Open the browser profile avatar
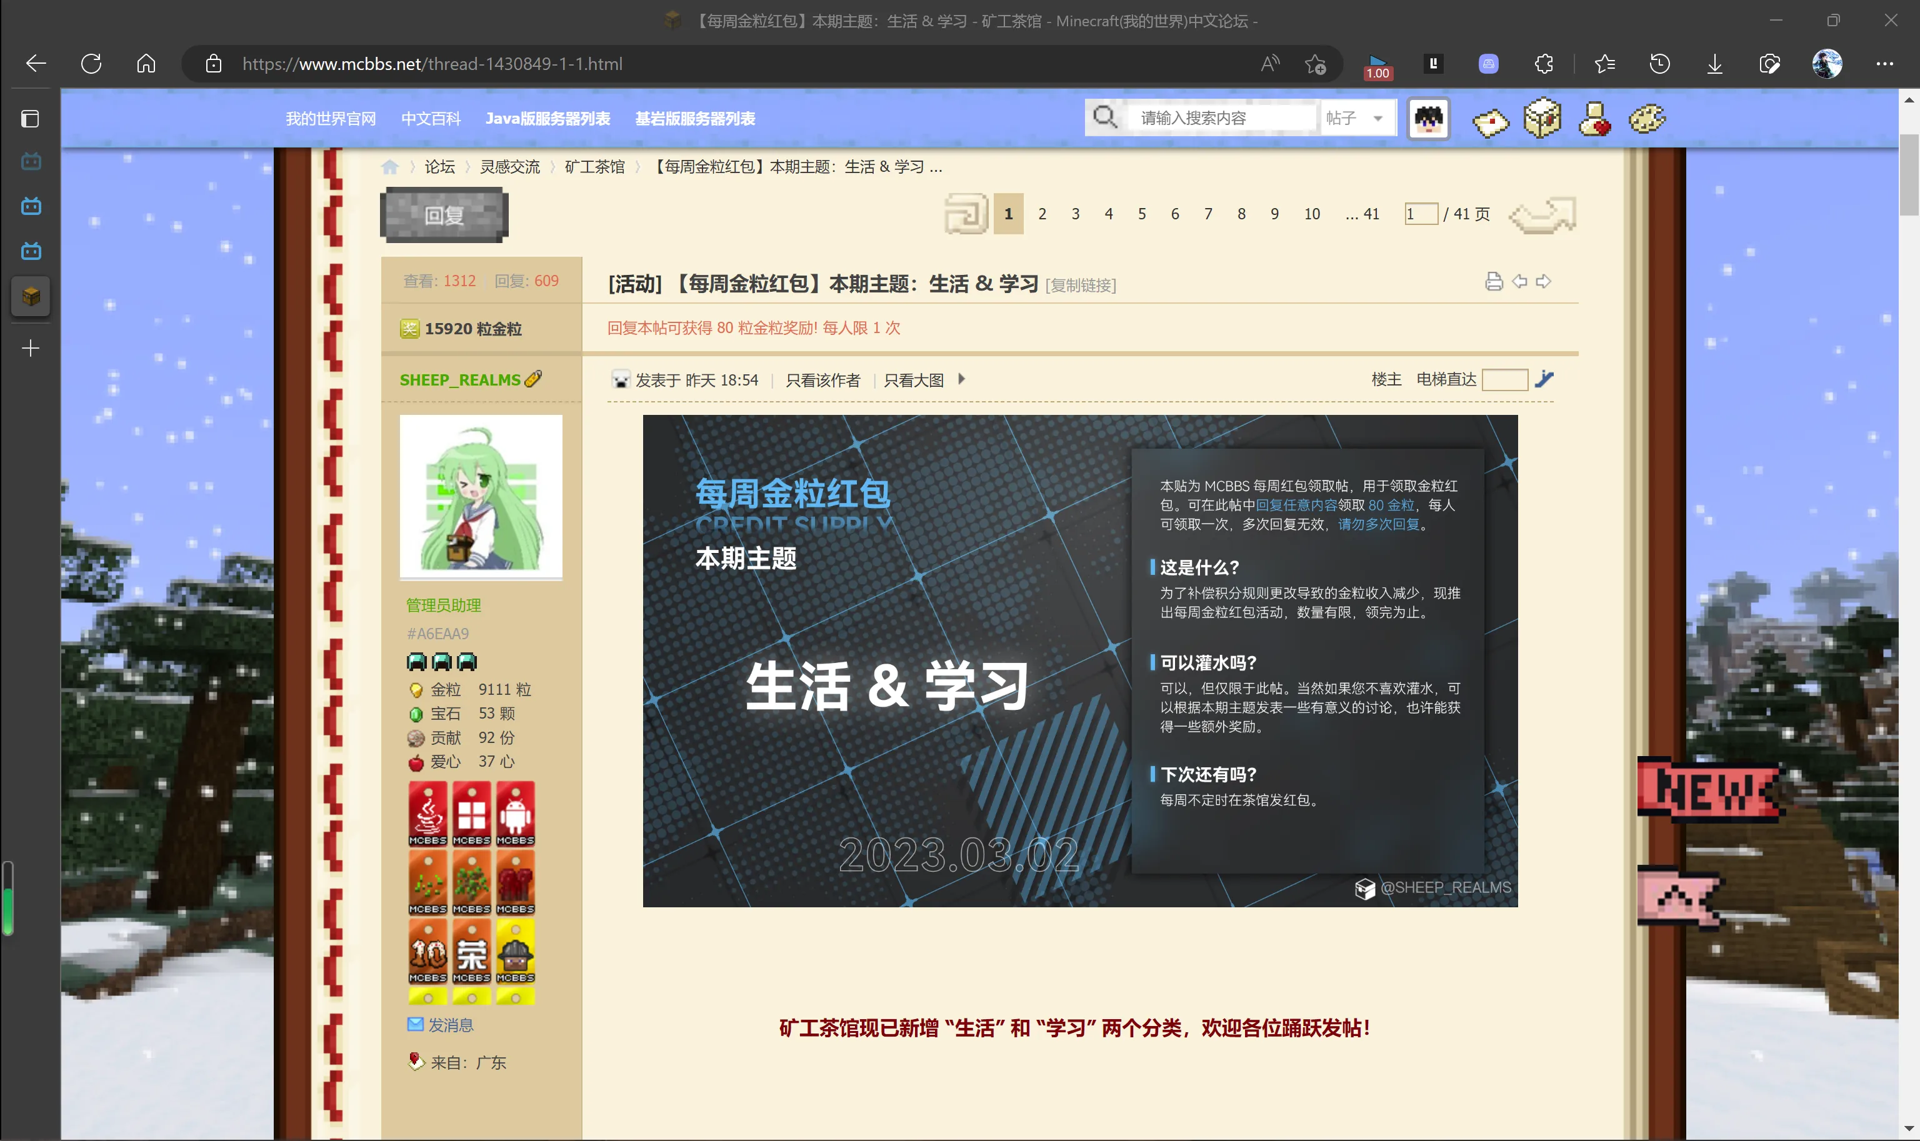1920x1141 pixels. 1827,64
